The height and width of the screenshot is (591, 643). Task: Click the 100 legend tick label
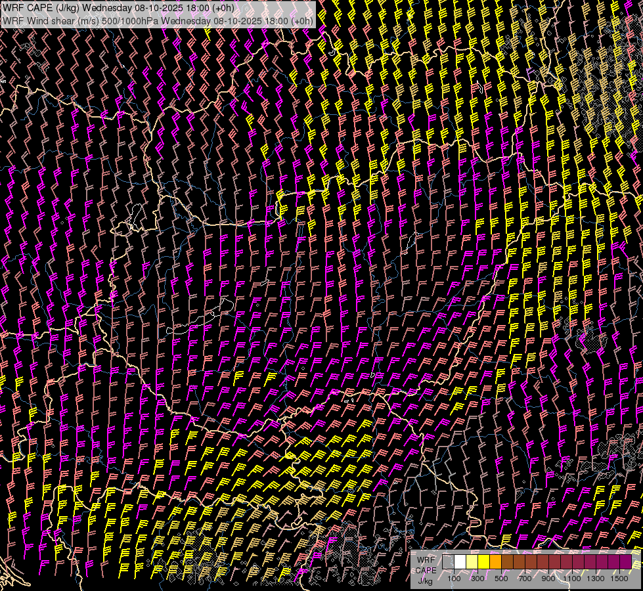(454, 579)
